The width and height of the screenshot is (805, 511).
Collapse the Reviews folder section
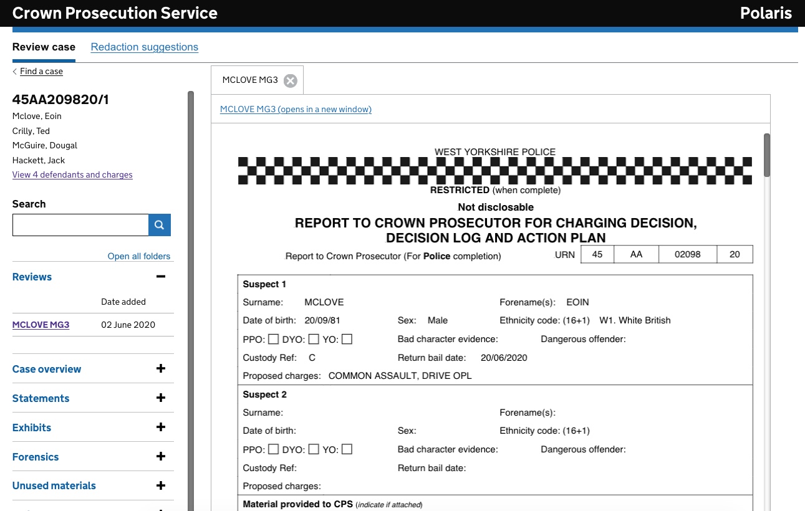click(x=161, y=277)
